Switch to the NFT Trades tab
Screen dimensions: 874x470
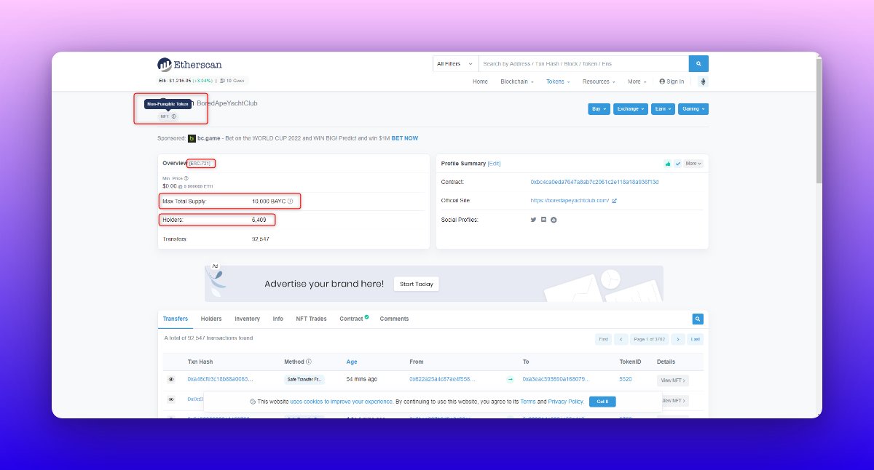click(x=311, y=319)
